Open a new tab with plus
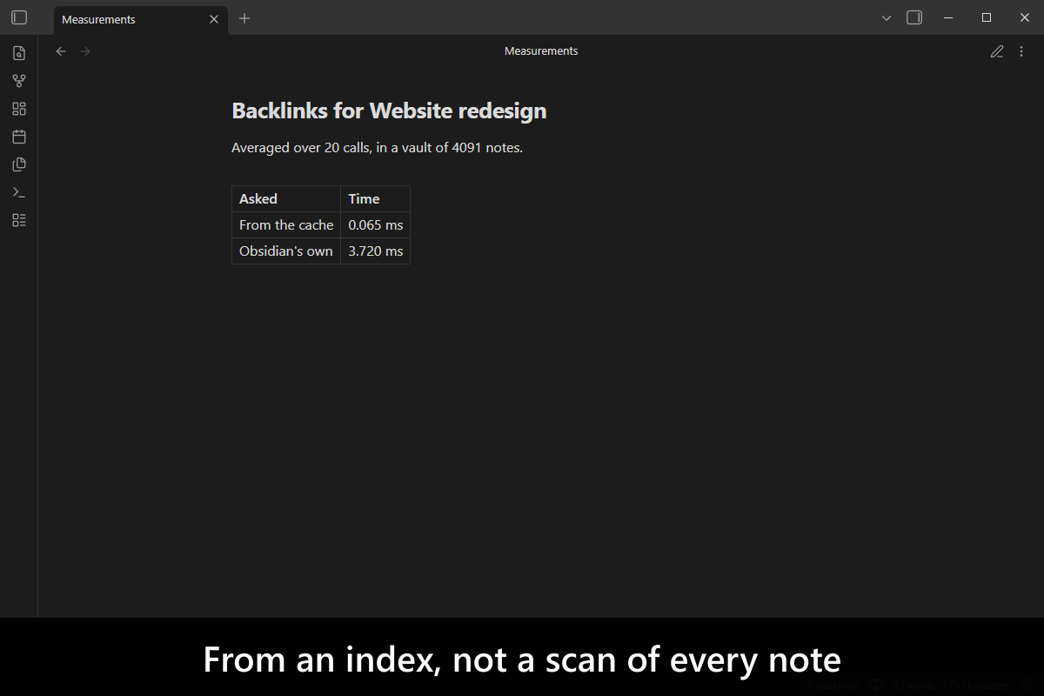The image size is (1044, 696). pyautogui.click(x=244, y=18)
